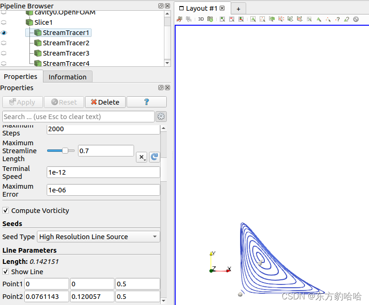The image size is (369, 305).
Task: Click the clear selection icon
Action: 356,19
